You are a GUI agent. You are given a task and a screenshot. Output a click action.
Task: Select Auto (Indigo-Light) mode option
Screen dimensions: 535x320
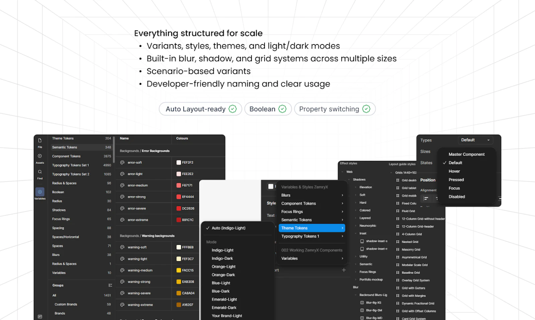228,228
